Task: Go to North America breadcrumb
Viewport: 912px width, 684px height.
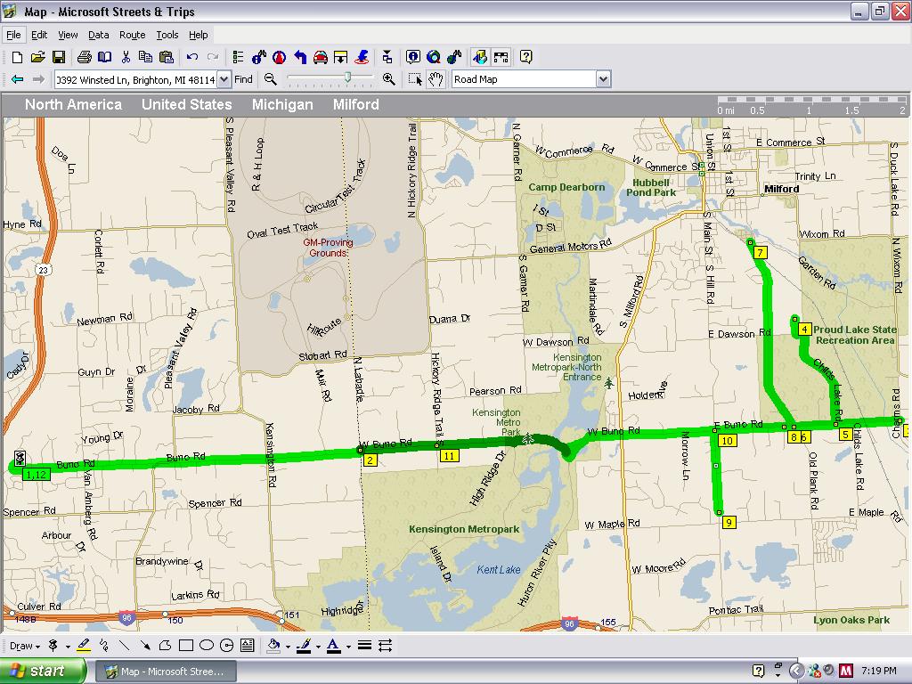Action: point(73,105)
